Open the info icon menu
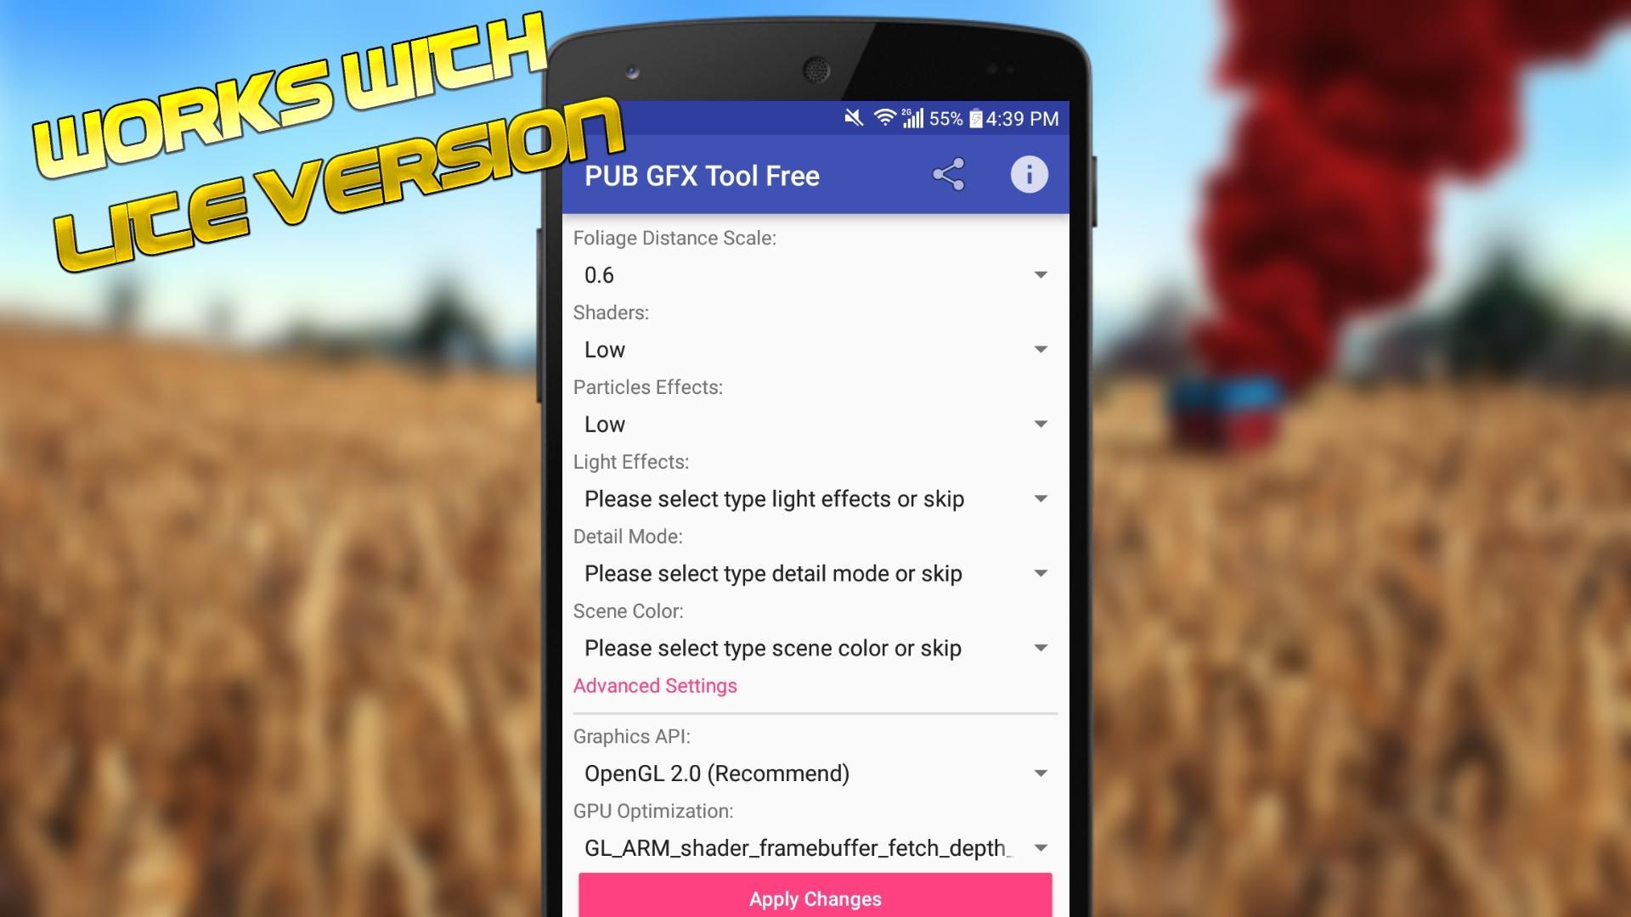 (x=1027, y=173)
